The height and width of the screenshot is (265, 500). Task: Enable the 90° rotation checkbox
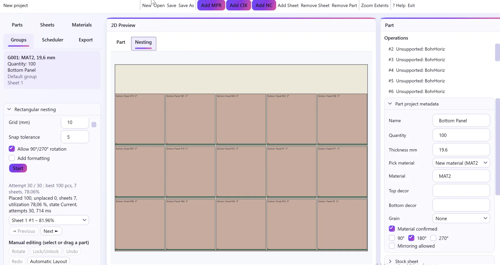click(392, 238)
